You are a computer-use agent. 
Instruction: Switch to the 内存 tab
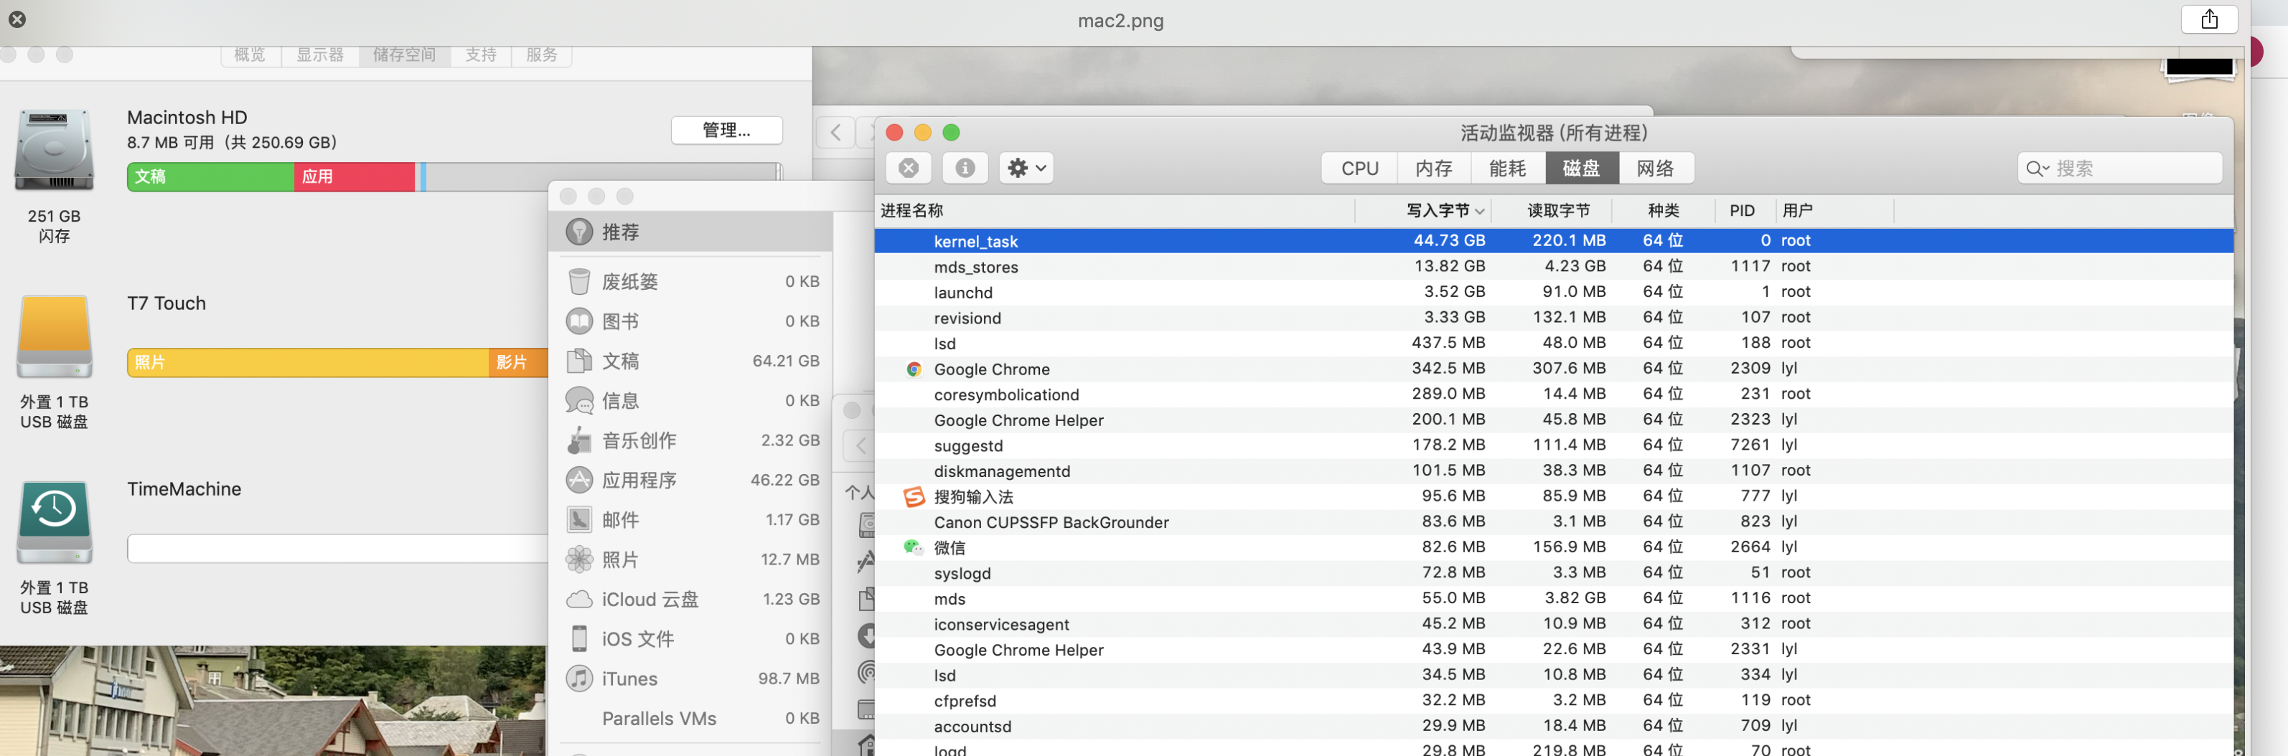click(x=1433, y=169)
